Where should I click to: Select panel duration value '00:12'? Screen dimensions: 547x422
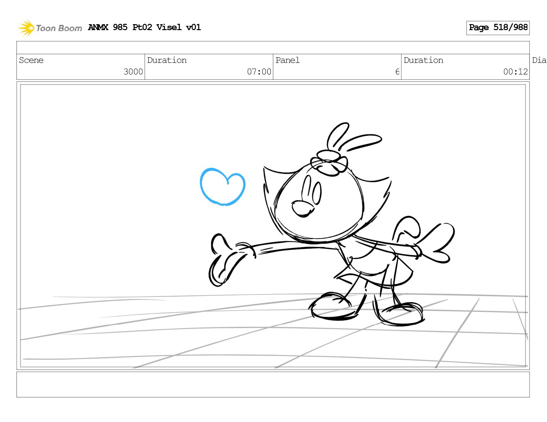pyautogui.click(x=516, y=72)
